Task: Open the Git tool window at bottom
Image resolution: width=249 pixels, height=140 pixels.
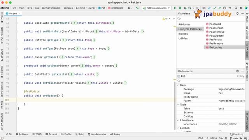Action: click(x=9, y=134)
